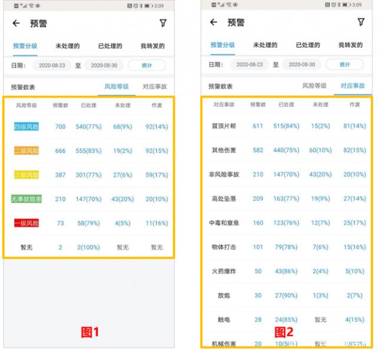377x353 pixels.
Task: Tap the 冒顶片帮 accident row label
Action: 223,126
